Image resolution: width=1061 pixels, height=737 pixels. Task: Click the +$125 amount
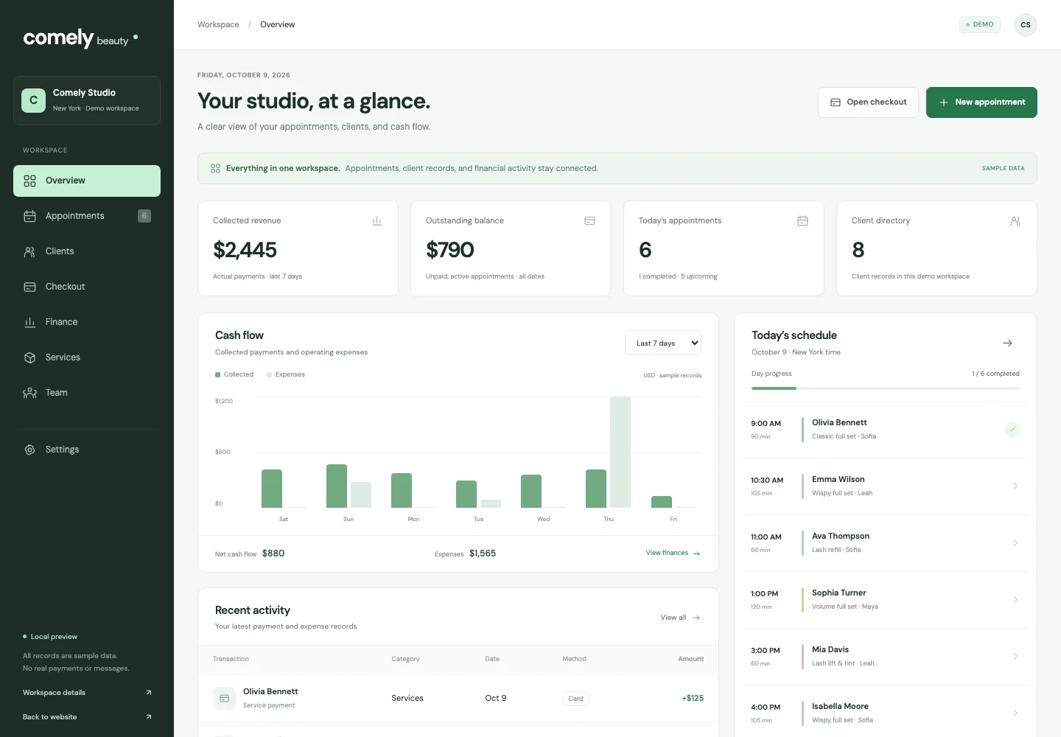click(693, 699)
